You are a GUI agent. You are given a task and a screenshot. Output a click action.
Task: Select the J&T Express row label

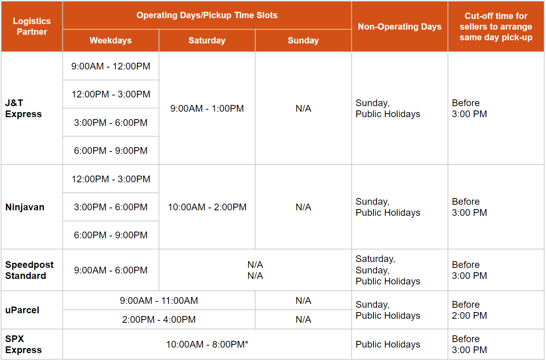pos(24,108)
